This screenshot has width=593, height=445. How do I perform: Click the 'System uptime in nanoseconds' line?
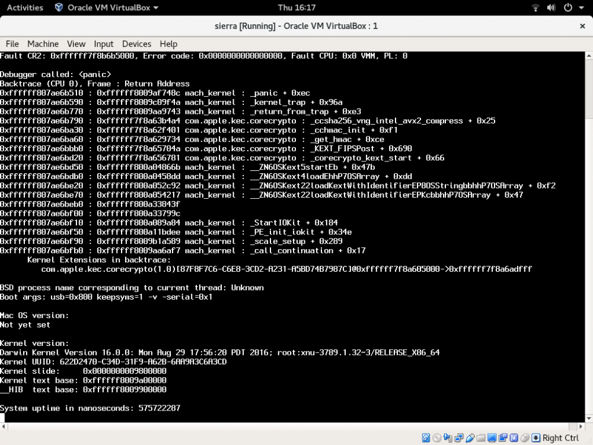pos(90,408)
